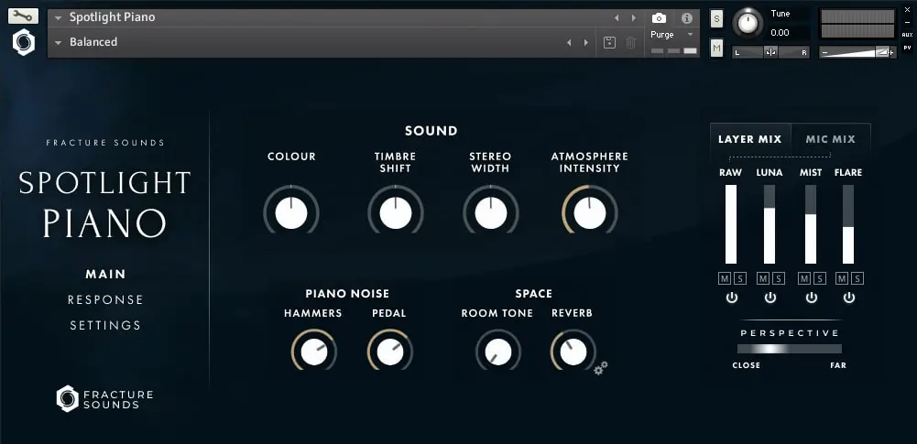The width and height of the screenshot is (917, 444).
Task: Save the current snapshot with disk icon
Action: point(609,43)
